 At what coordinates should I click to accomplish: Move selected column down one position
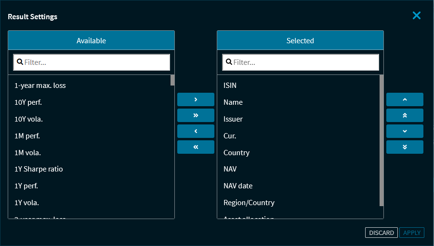coord(405,131)
